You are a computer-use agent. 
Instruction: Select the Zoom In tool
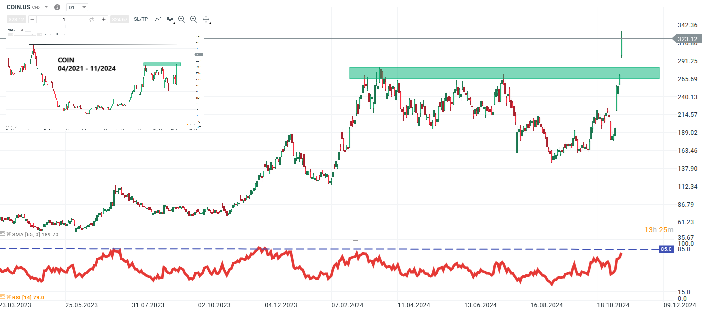pos(193,19)
